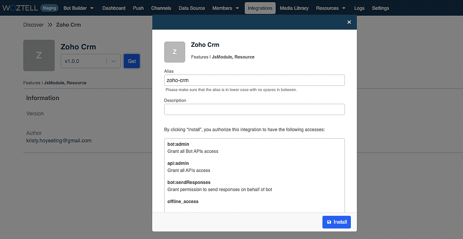The width and height of the screenshot is (463, 239).
Task: Close the Zoho Crm install dialog
Action: [349, 22]
